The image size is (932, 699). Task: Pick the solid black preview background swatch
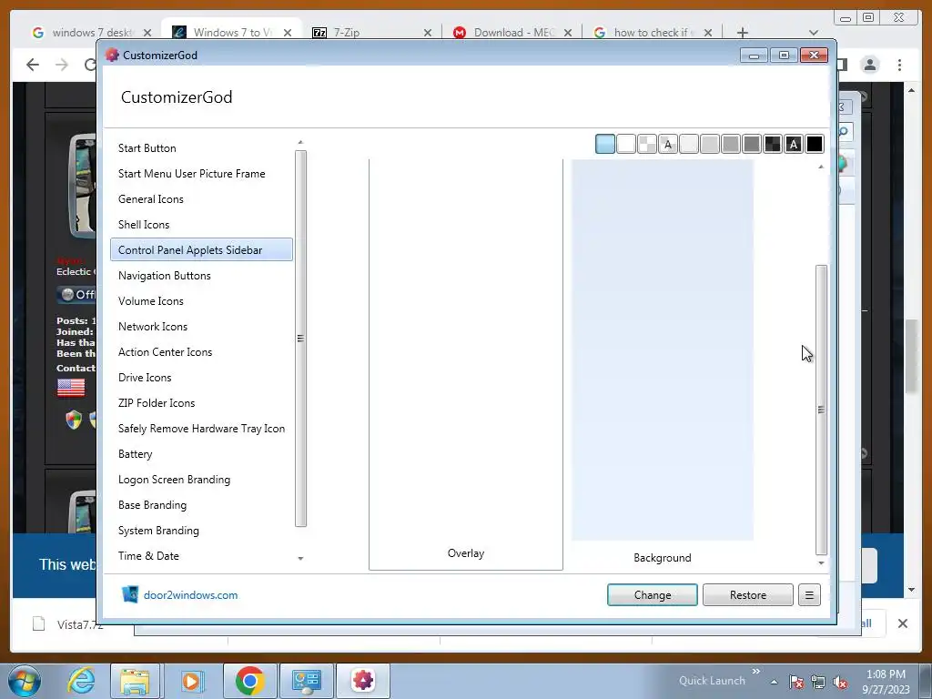815,144
